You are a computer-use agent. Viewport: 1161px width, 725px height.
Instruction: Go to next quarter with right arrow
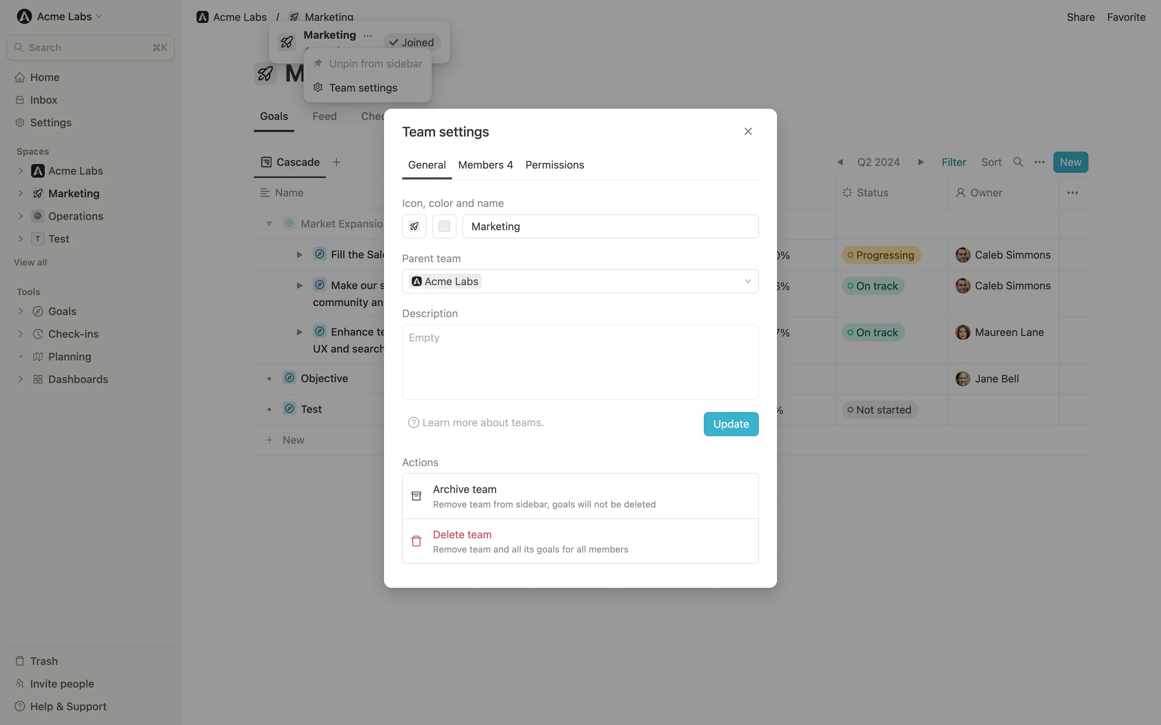pos(921,162)
